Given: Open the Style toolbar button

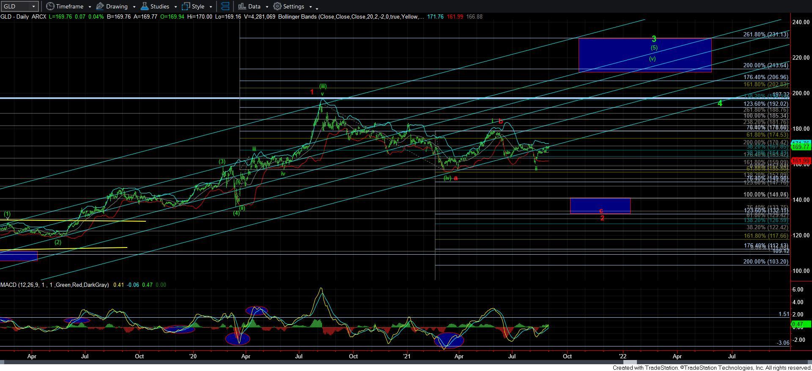Looking at the screenshot, I should (193, 6).
